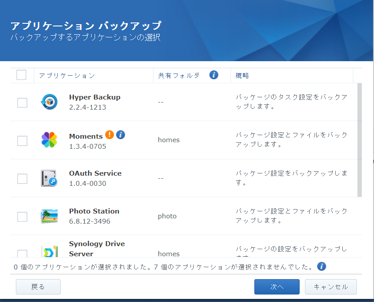This screenshot has width=374, height=302.
Task: Click the 次へ (Next) button
Action: coord(277,287)
